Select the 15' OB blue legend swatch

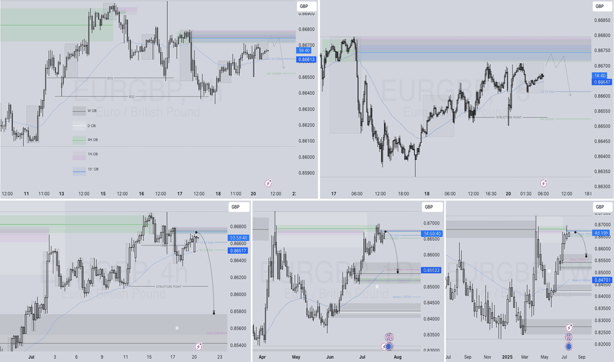click(79, 171)
